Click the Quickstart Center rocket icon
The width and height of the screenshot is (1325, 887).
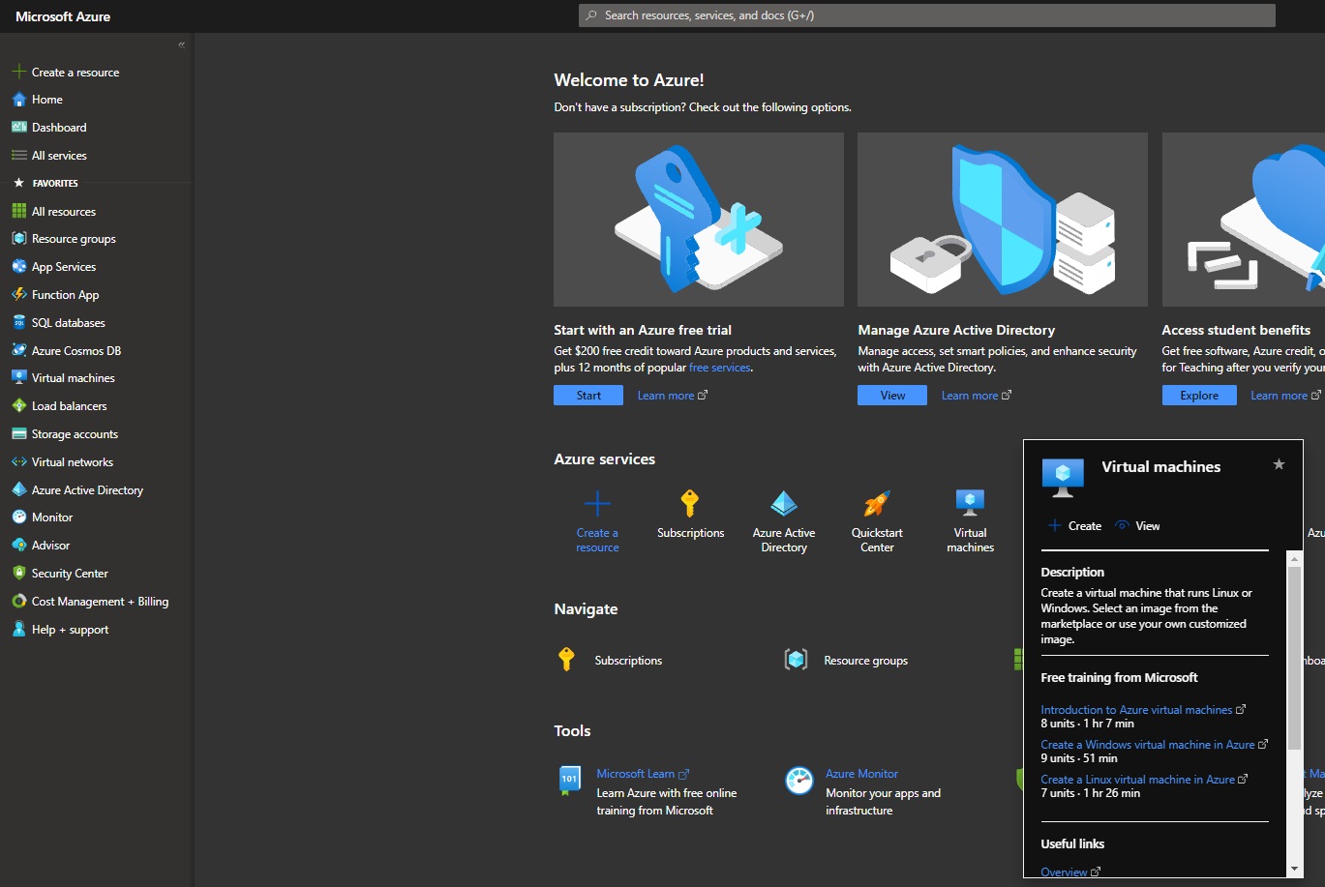(x=877, y=503)
